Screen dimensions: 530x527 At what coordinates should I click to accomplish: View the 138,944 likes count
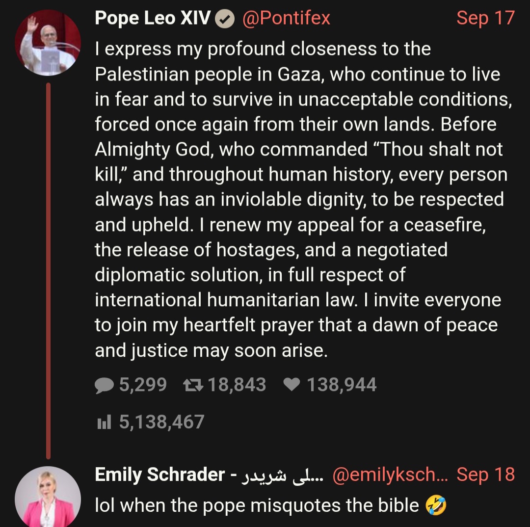pyautogui.click(x=342, y=384)
